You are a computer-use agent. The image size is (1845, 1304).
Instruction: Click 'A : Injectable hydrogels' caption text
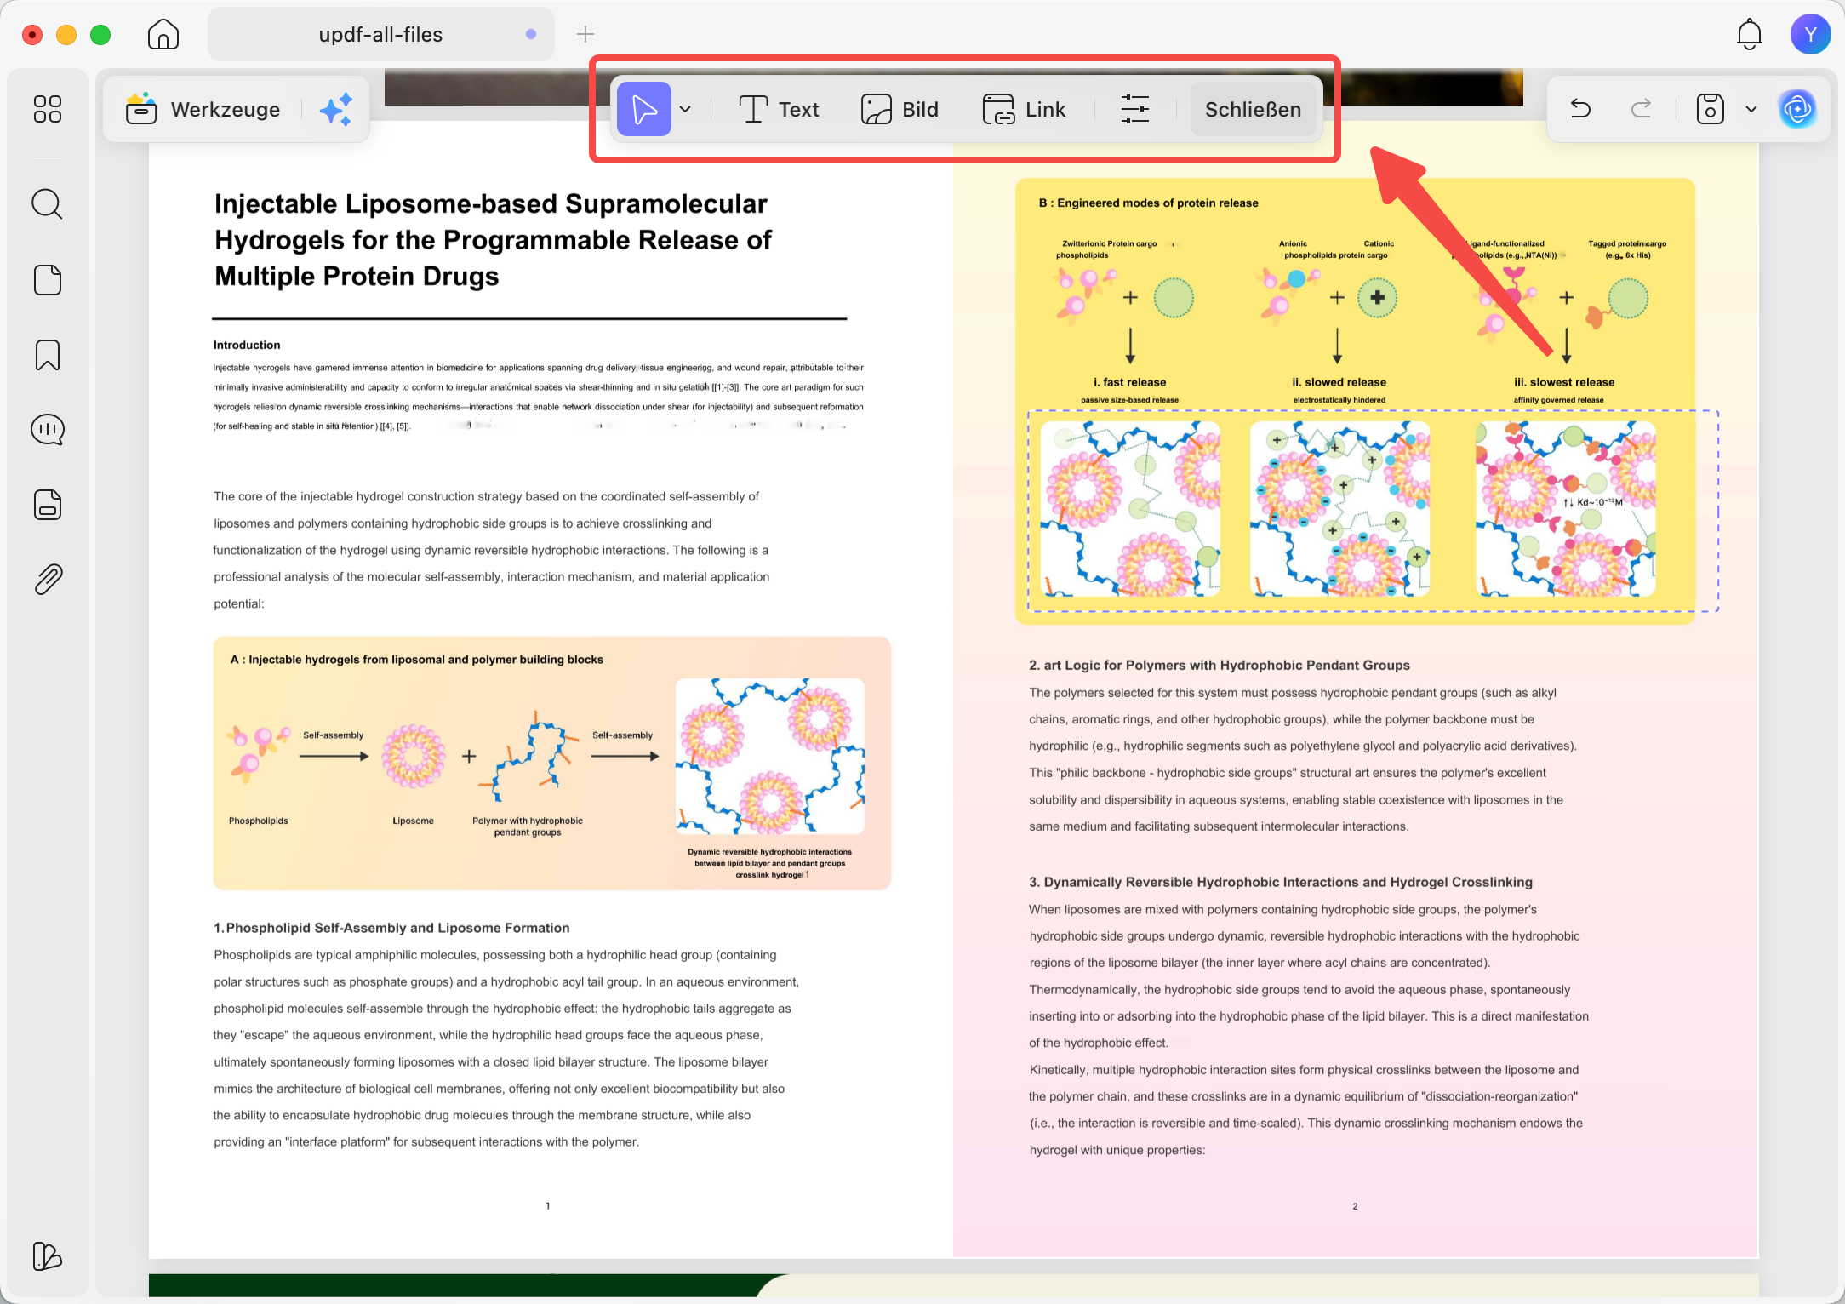(x=417, y=659)
